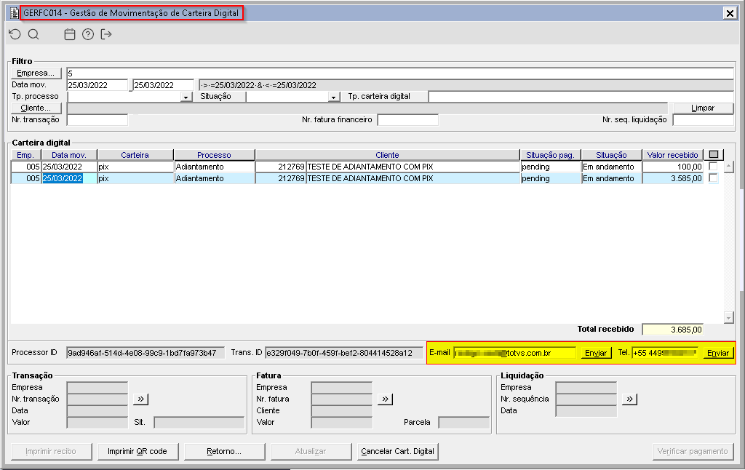Send by phone using Tel. Enviar button

717,353
